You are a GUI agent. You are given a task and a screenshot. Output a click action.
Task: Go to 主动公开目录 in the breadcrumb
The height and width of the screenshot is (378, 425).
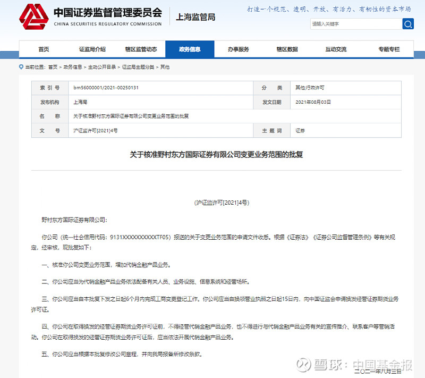pos(102,67)
